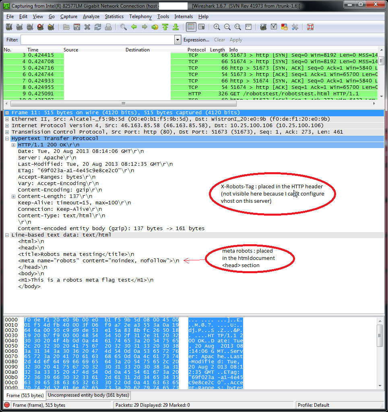Click the Zoom In magnifier icon
The height and width of the screenshot is (412, 388).
(x=217, y=27)
